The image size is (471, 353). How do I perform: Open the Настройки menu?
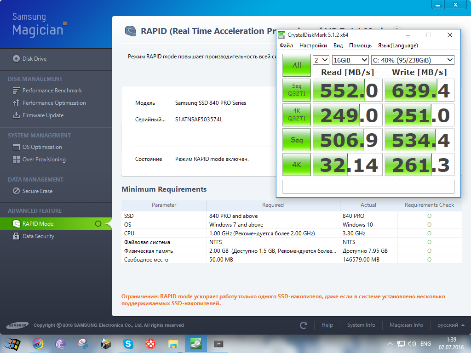313,46
